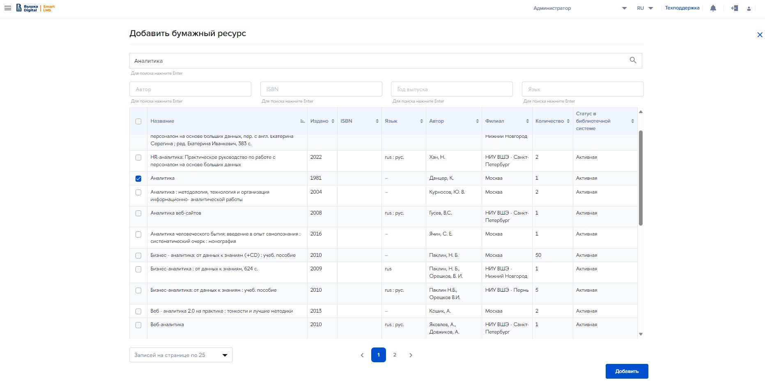Open the user profile icon
Image resolution: width=765 pixels, height=384 pixels.
tap(749, 9)
